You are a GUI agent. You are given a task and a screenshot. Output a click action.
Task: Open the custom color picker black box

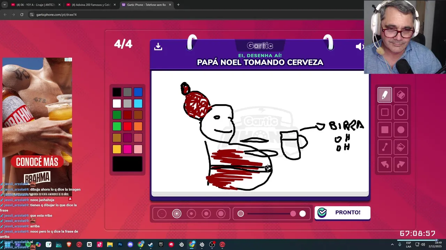(x=128, y=164)
